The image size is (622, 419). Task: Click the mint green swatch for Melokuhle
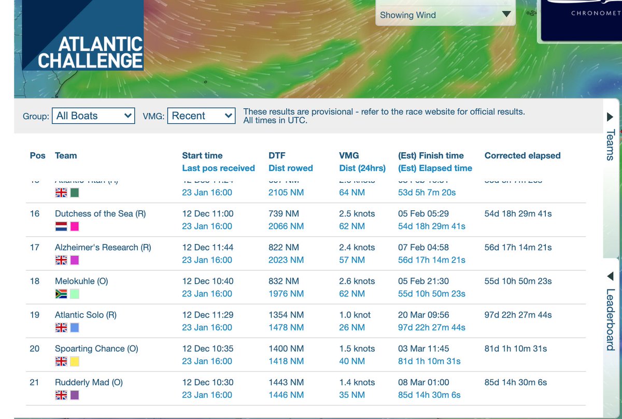[x=75, y=294]
